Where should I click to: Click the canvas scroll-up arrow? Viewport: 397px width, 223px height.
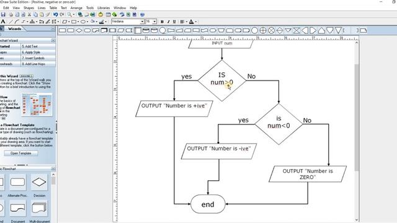357,43
